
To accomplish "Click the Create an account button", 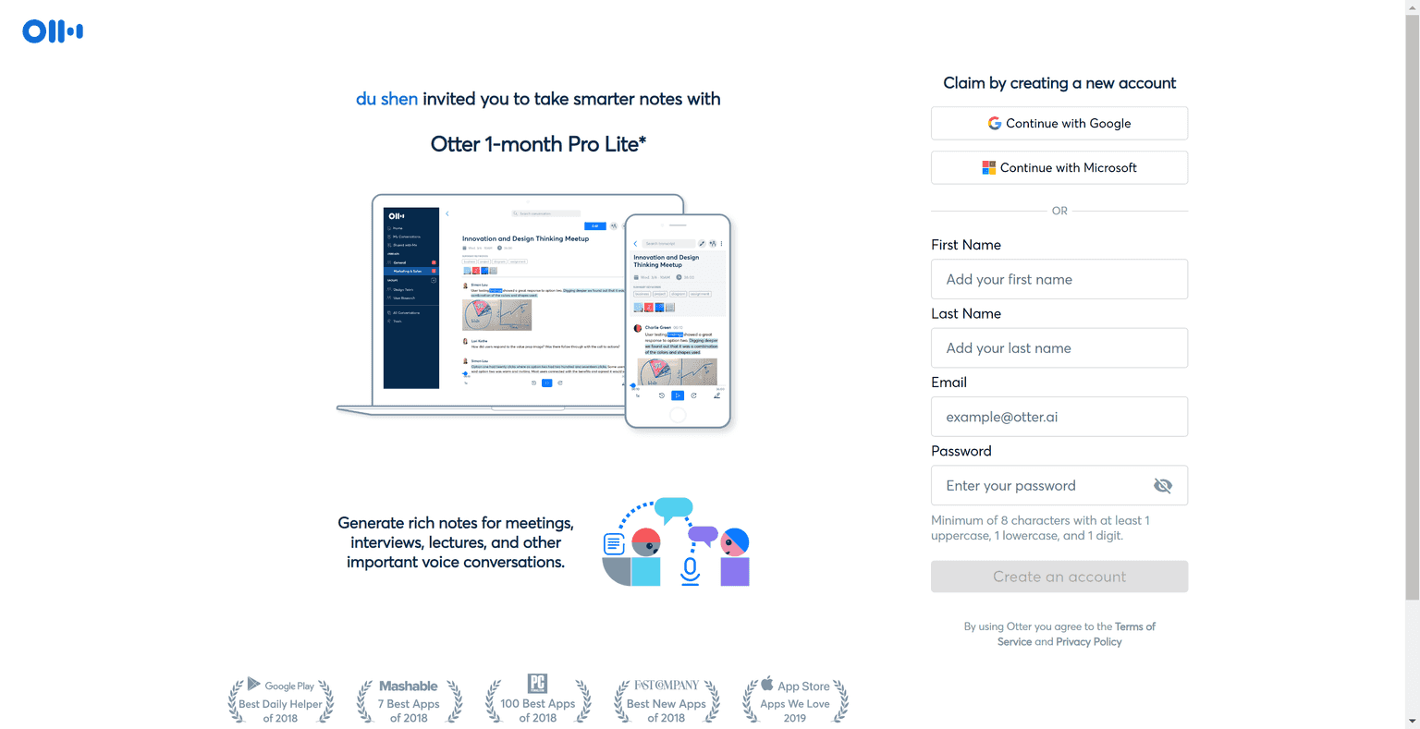I will [x=1059, y=577].
